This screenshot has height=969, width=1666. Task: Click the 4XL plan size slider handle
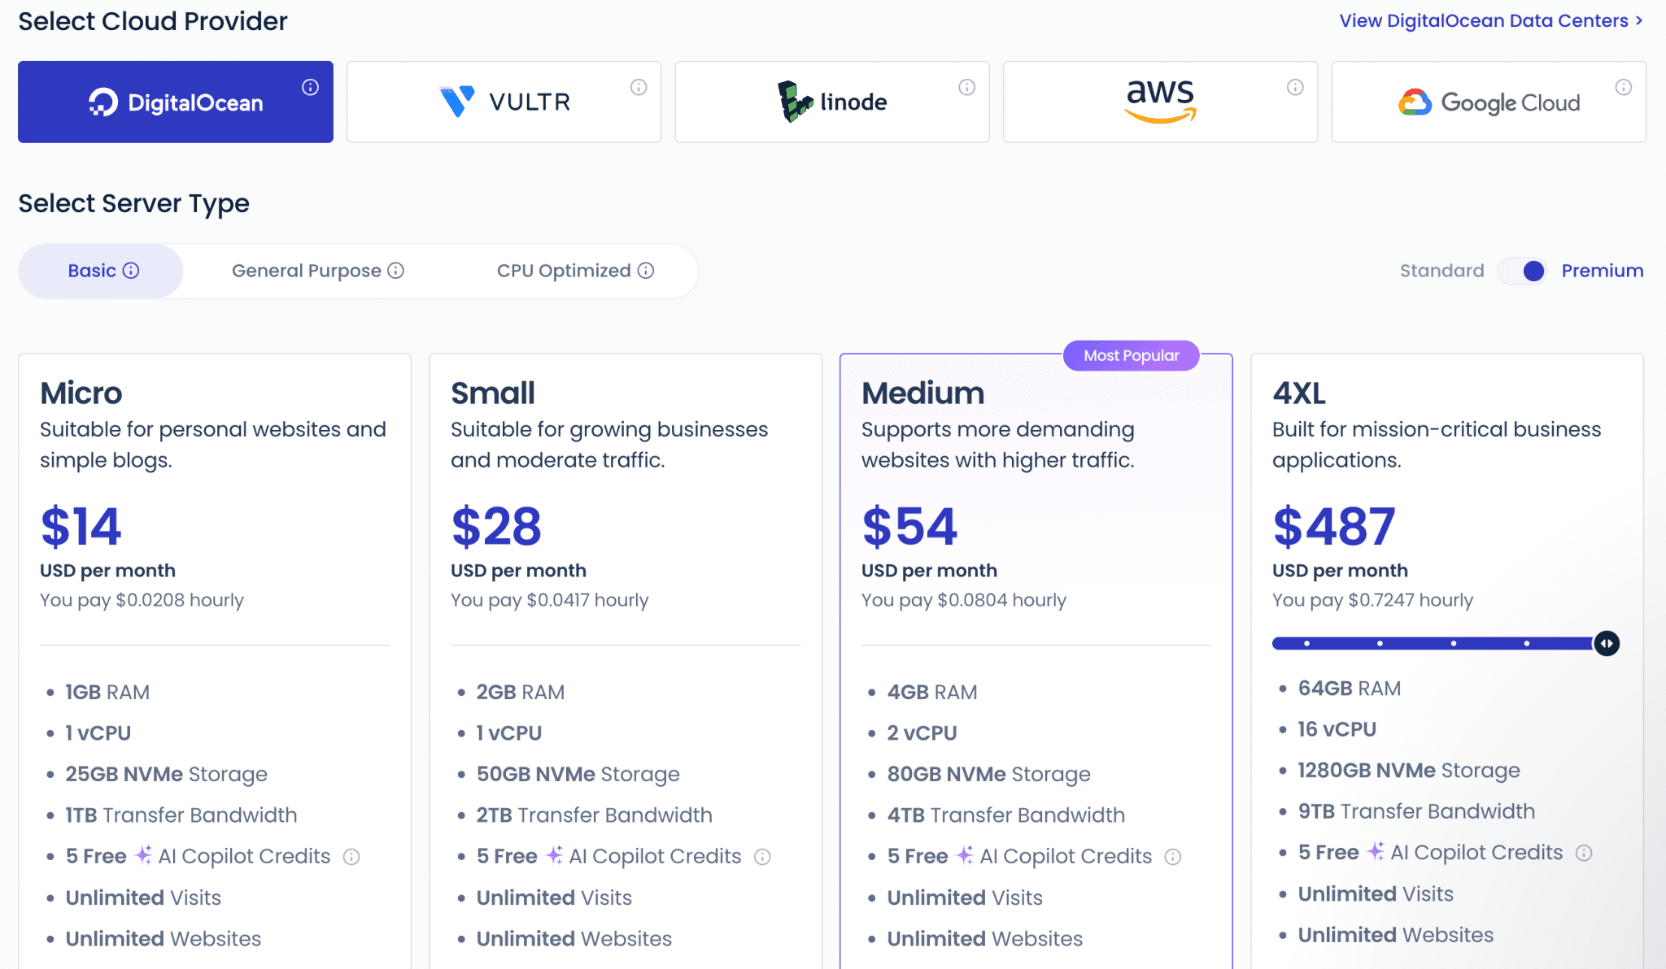click(x=1607, y=644)
